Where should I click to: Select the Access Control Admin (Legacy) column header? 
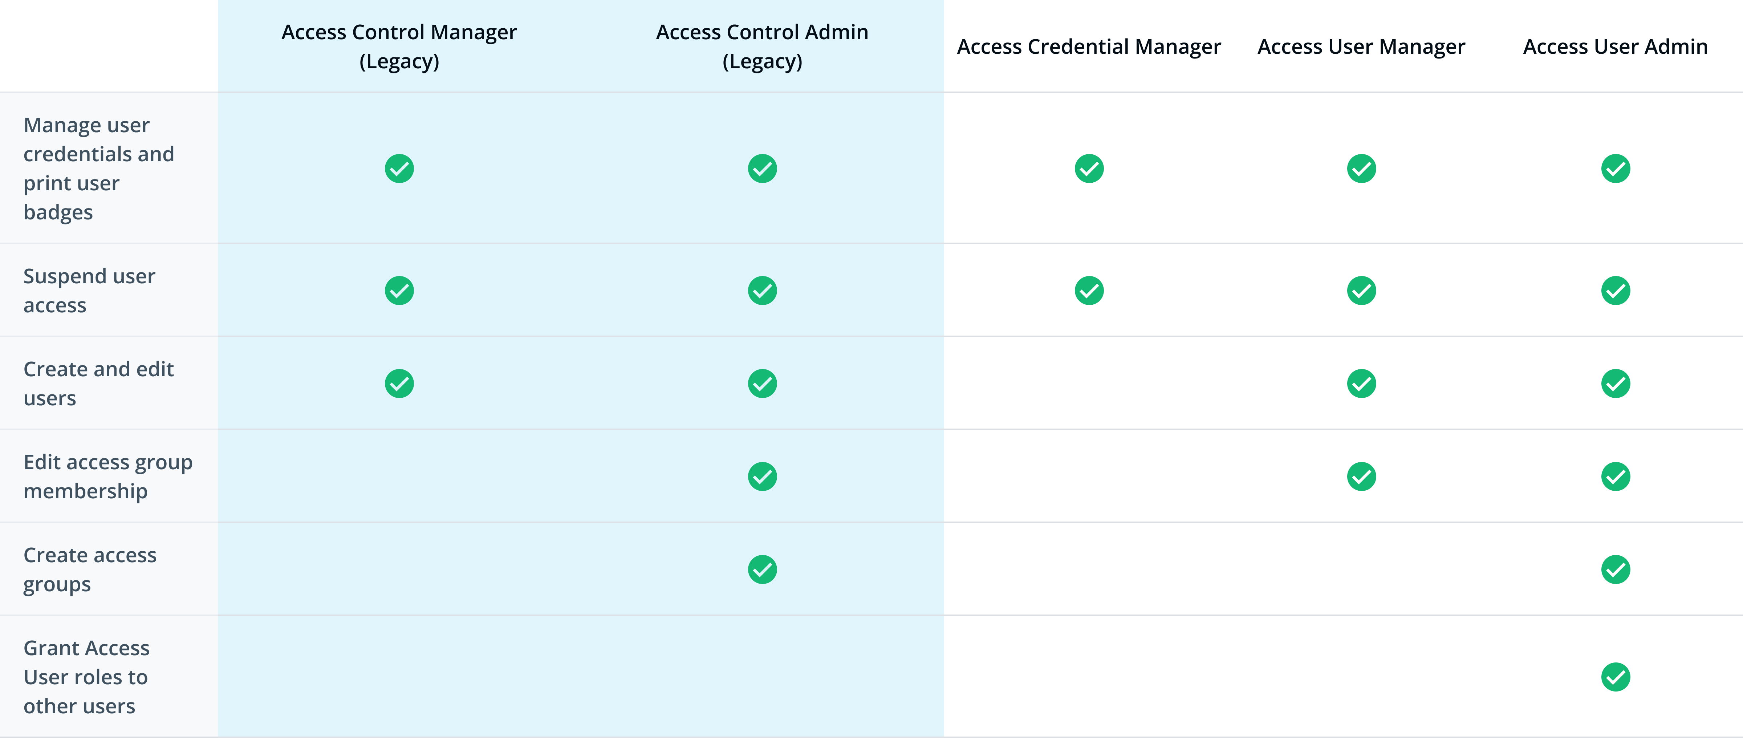point(762,46)
